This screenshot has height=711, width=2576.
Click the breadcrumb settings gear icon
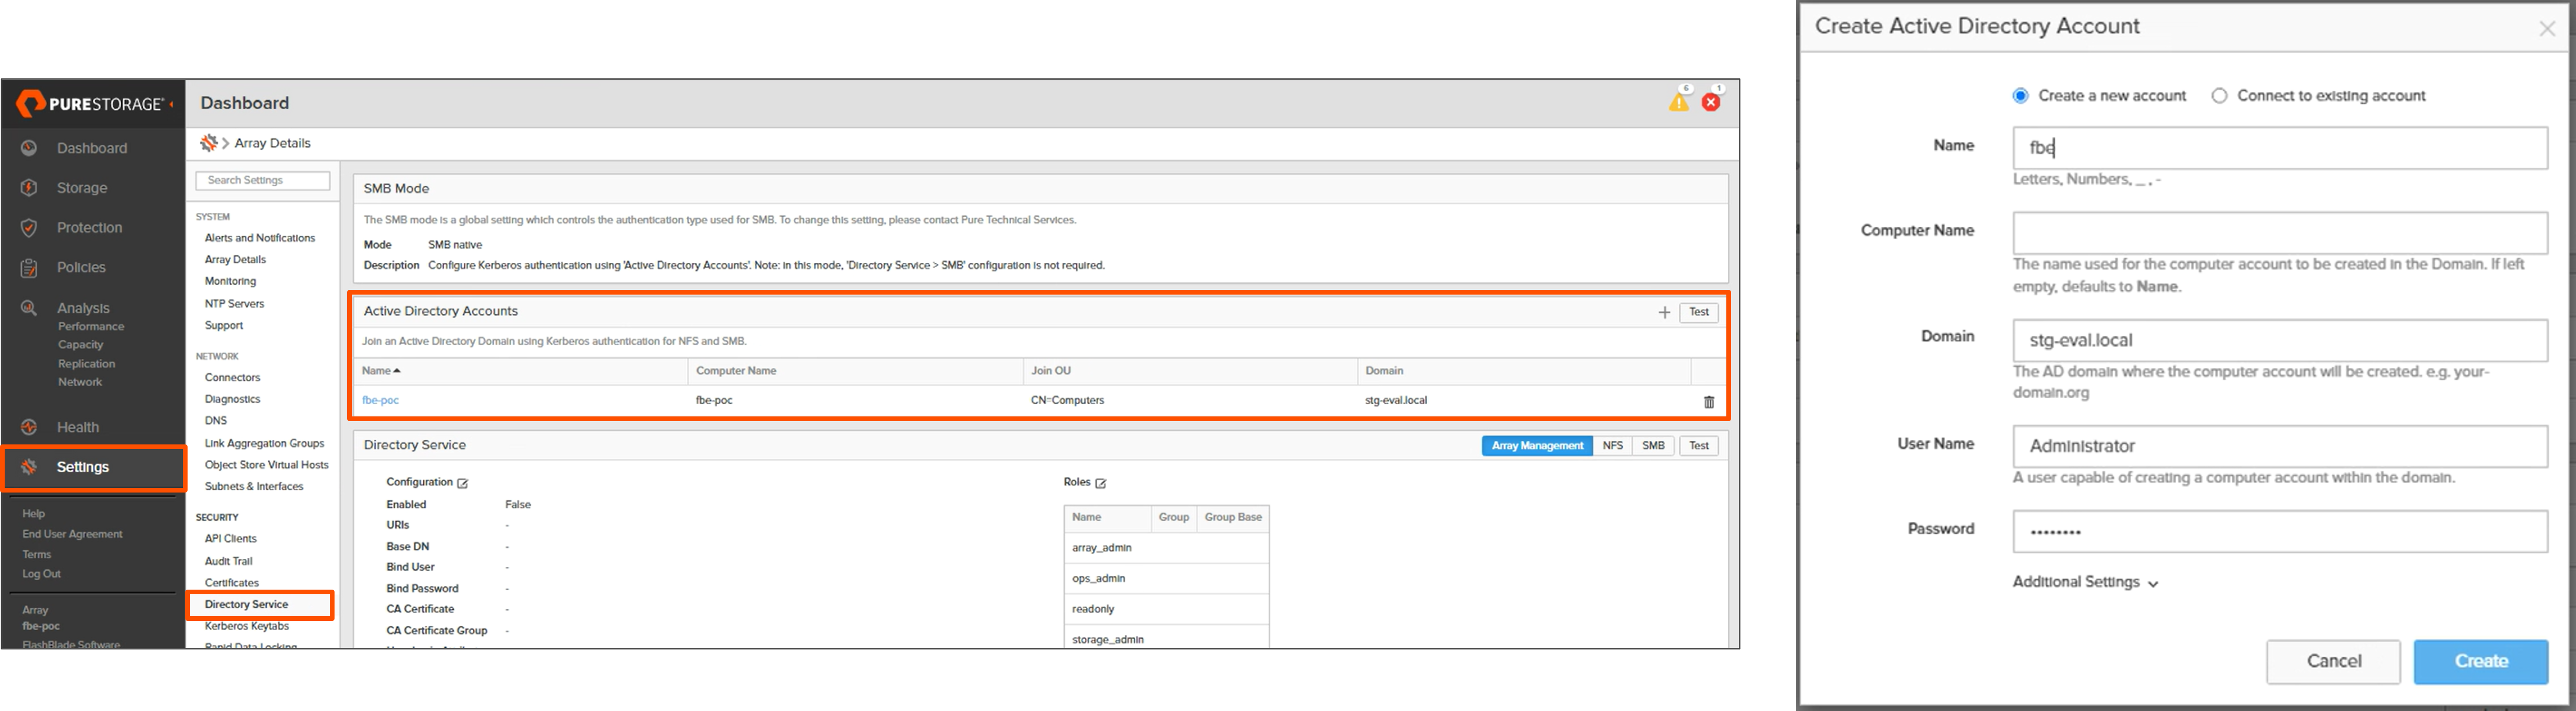[x=208, y=143]
